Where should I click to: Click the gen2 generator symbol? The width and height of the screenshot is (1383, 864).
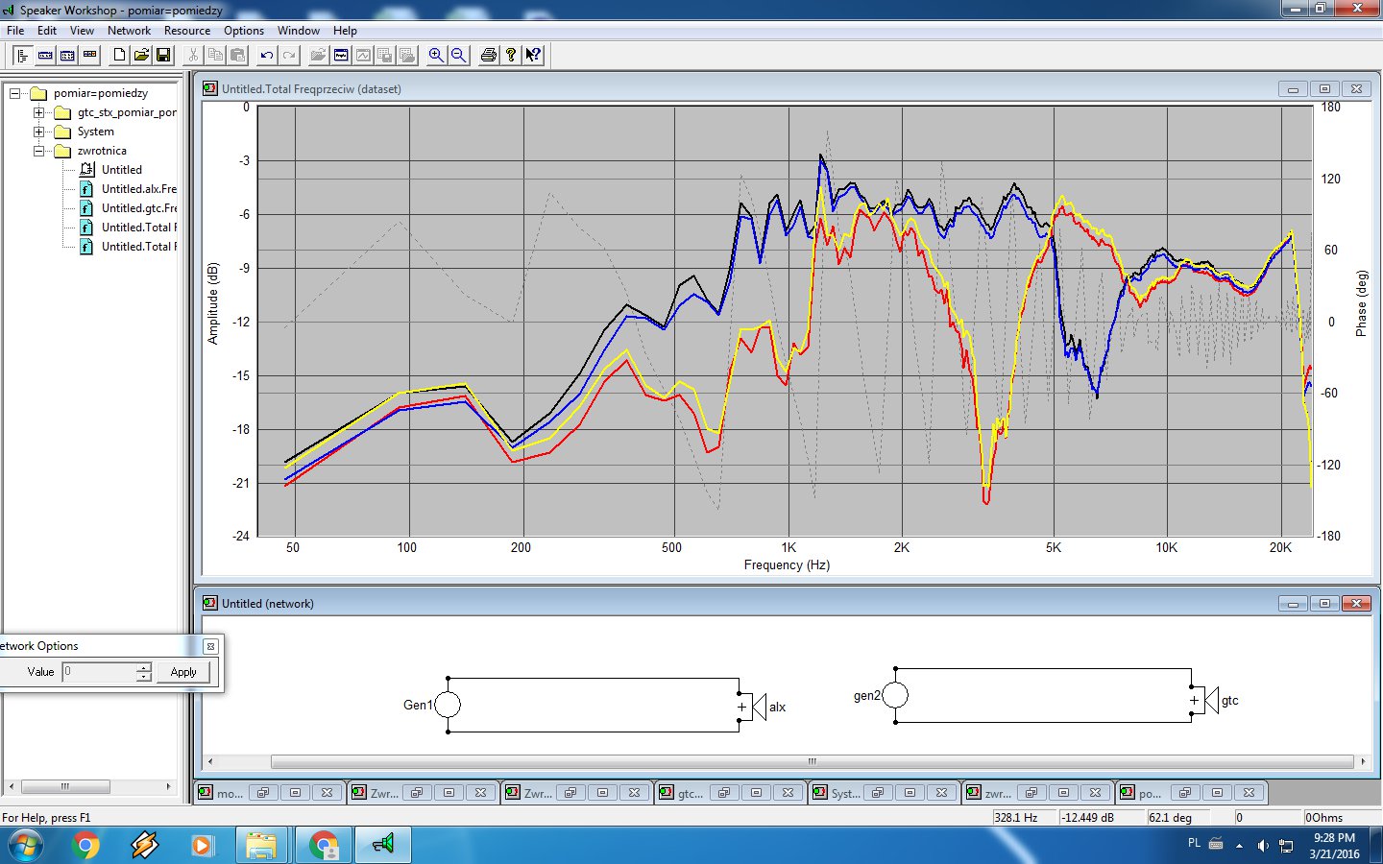[895, 695]
